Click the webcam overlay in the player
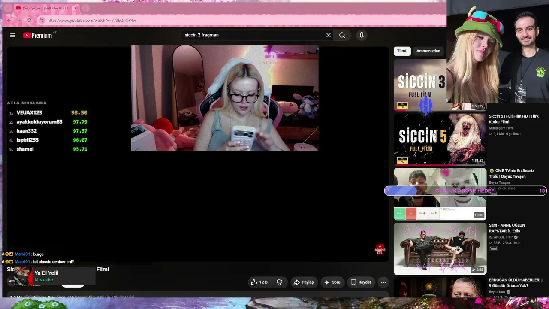 tap(224, 98)
